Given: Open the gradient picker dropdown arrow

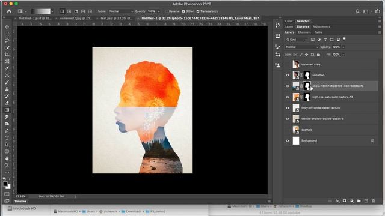Looking at the screenshot, I should coord(52,11).
